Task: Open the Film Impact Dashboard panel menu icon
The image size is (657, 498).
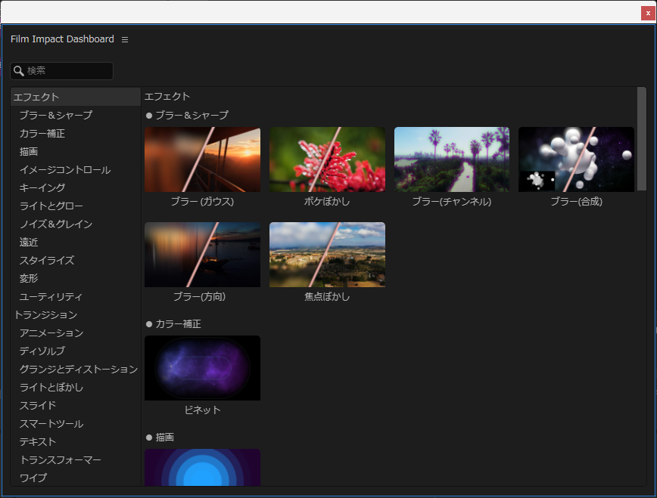Action: click(x=125, y=39)
